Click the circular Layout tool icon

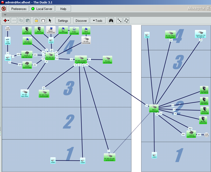coord(126,21)
